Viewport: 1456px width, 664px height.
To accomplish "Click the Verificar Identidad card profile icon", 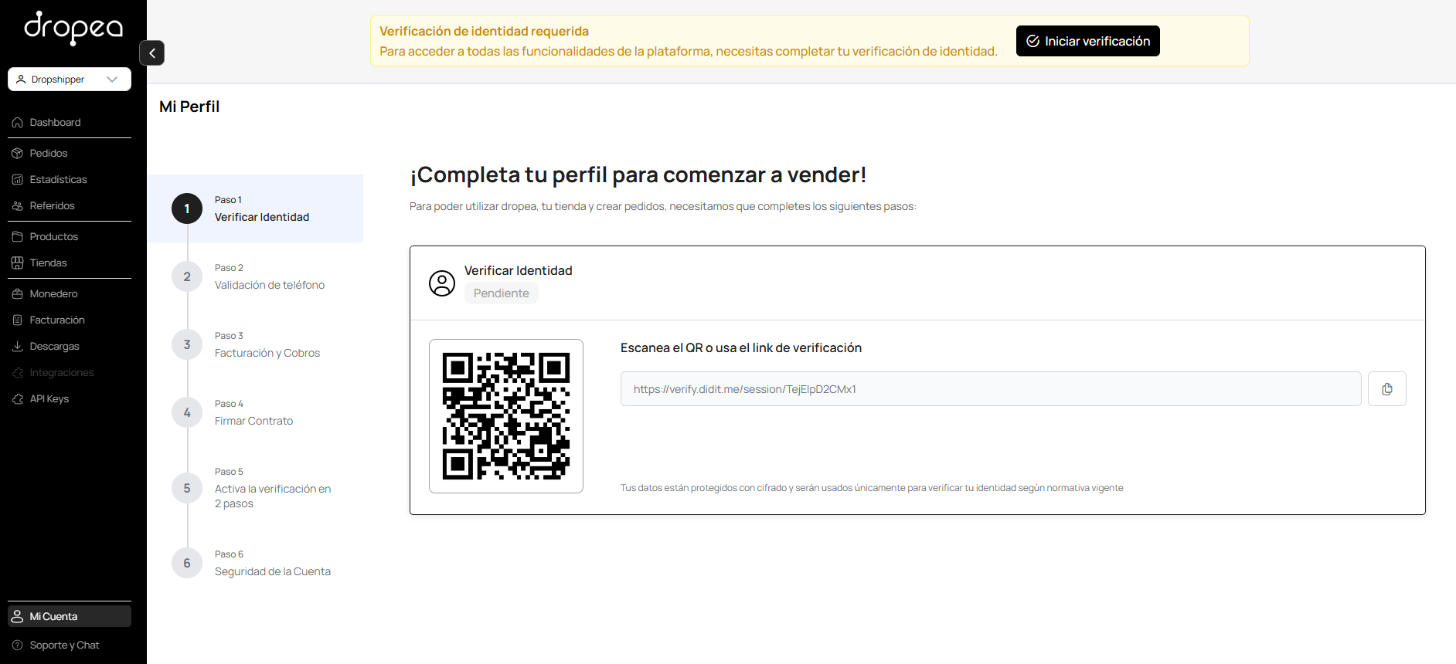I will pyautogui.click(x=442, y=283).
